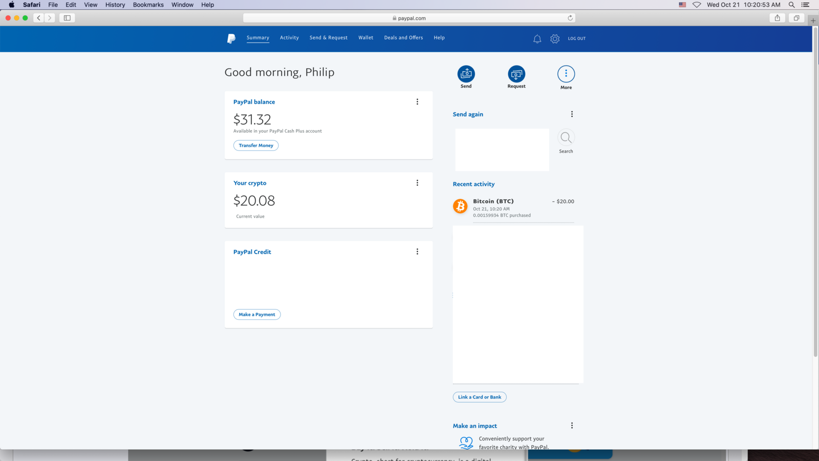The height and width of the screenshot is (461, 819).
Task: Click the PayPal logo in header
Action: pyautogui.click(x=231, y=38)
